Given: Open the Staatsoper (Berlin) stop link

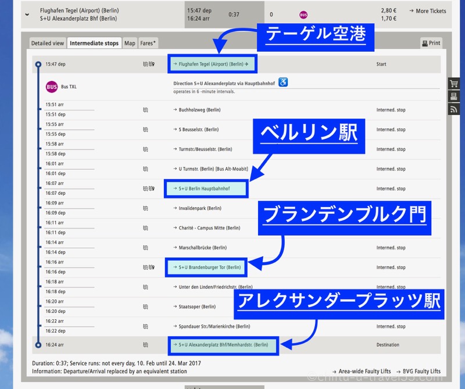Looking at the screenshot, I should 195,306.
